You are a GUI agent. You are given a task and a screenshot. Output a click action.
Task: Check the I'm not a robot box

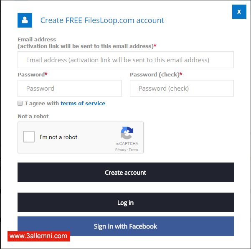[x=29, y=137]
